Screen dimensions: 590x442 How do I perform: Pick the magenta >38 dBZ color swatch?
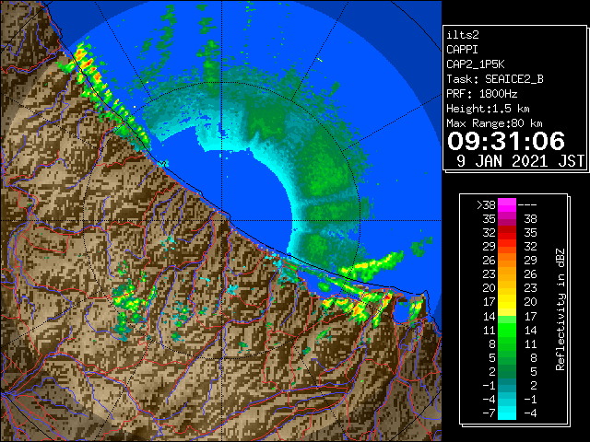point(507,205)
